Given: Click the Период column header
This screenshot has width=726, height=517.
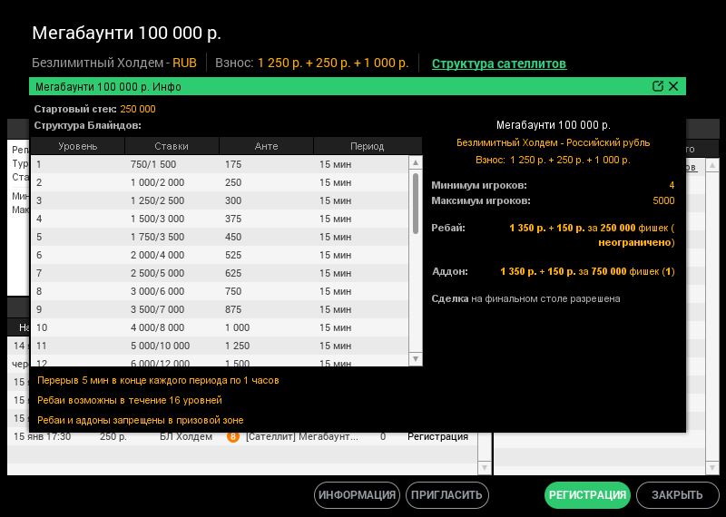Looking at the screenshot, I should pyautogui.click(x=367, y=146).
